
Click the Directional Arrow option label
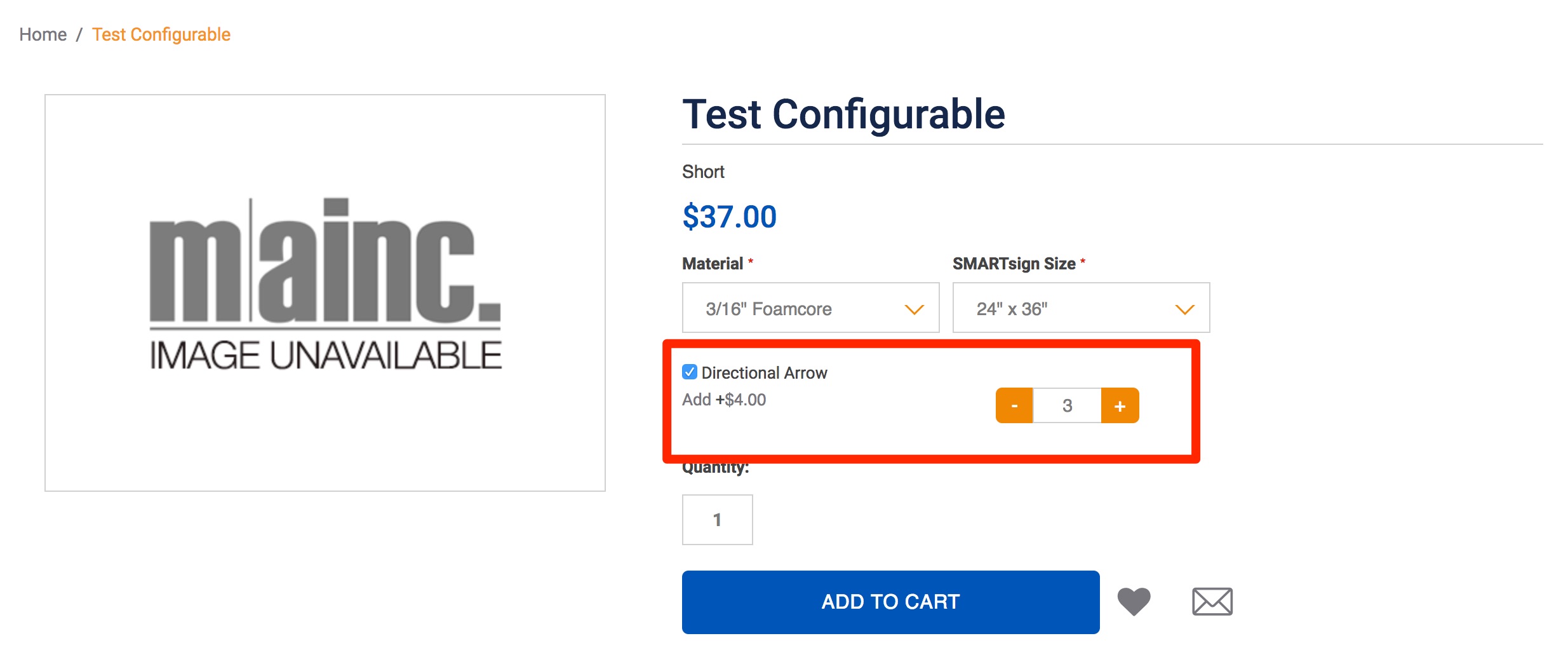pyautogui.click(x=765, y=373)
